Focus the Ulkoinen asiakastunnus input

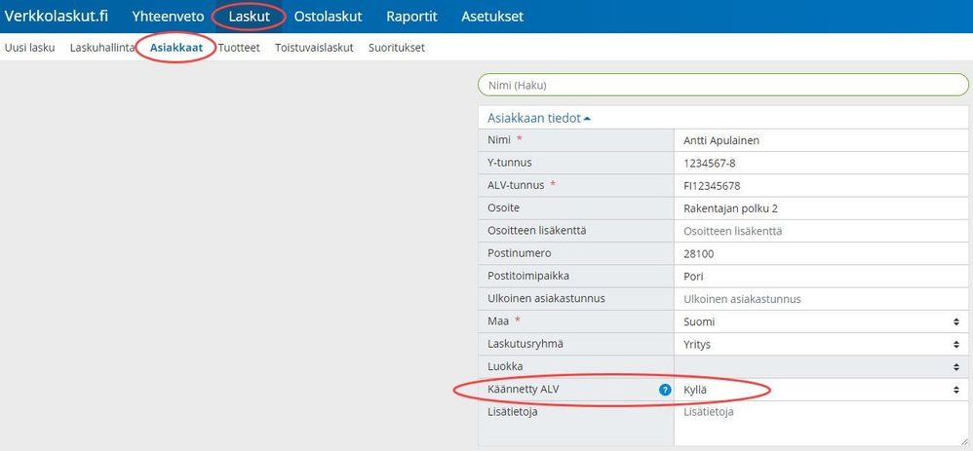tap(822, 299)
